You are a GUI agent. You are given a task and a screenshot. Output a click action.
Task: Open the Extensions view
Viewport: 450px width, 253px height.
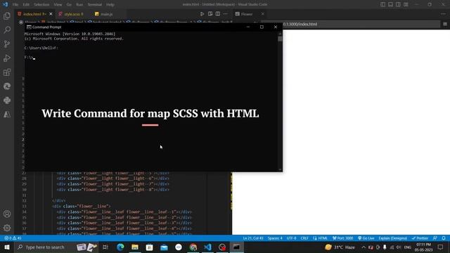tap(7, 72)
